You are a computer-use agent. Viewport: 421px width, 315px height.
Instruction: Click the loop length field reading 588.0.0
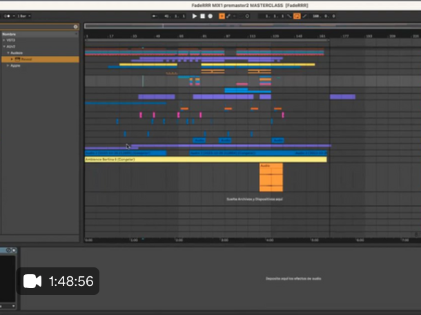[x=324, y=16]
